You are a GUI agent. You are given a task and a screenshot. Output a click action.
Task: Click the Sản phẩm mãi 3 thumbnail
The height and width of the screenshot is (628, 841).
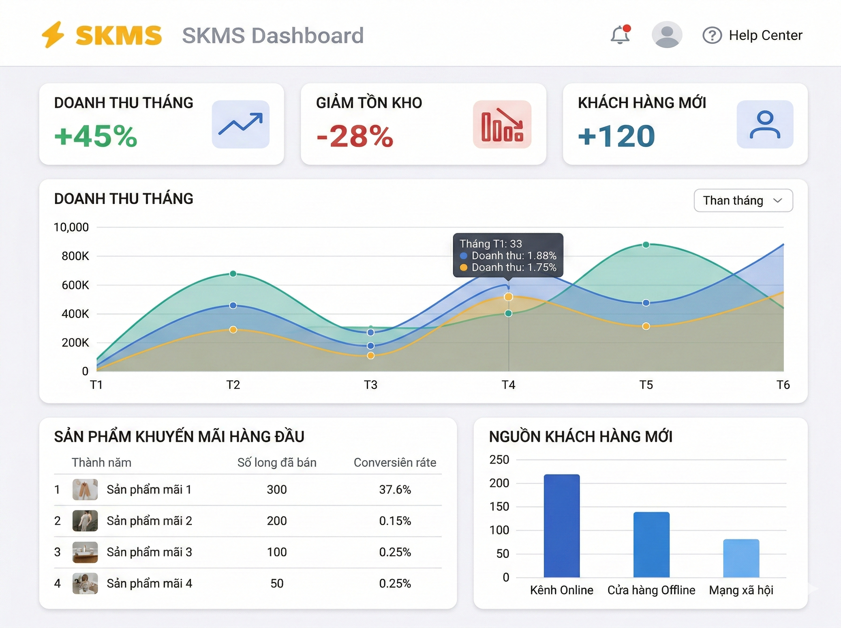pos(85,552)
